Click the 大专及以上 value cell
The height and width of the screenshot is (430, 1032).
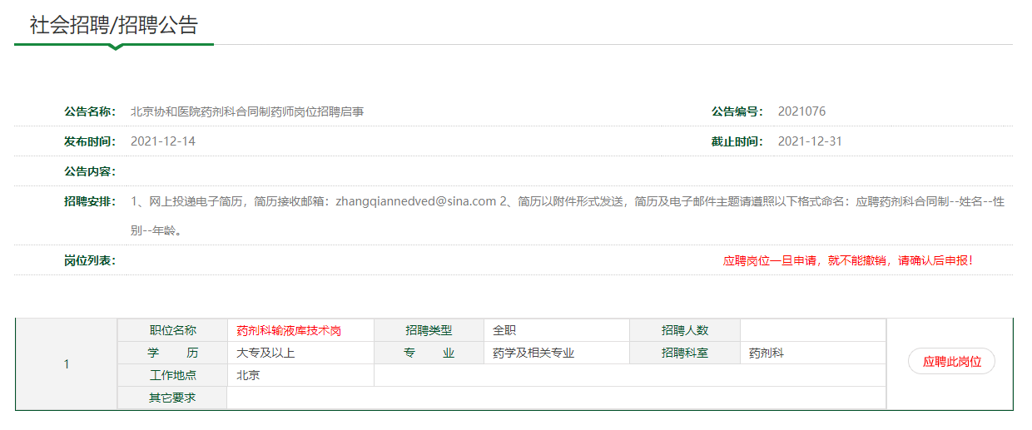[x=300, y=353]
